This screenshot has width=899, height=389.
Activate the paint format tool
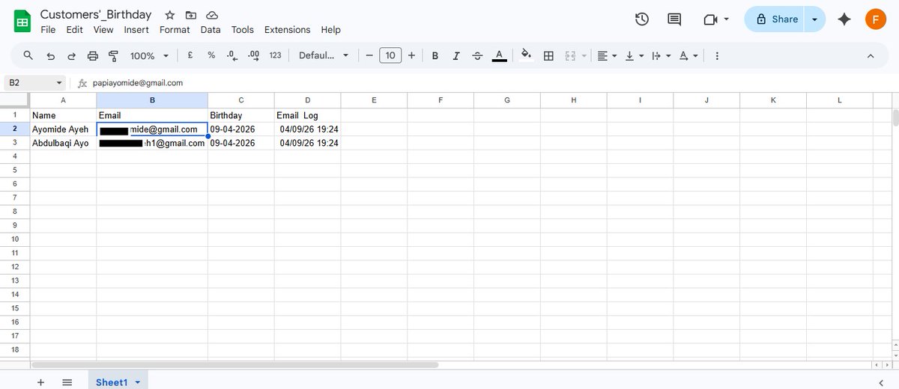coord(114,55)
